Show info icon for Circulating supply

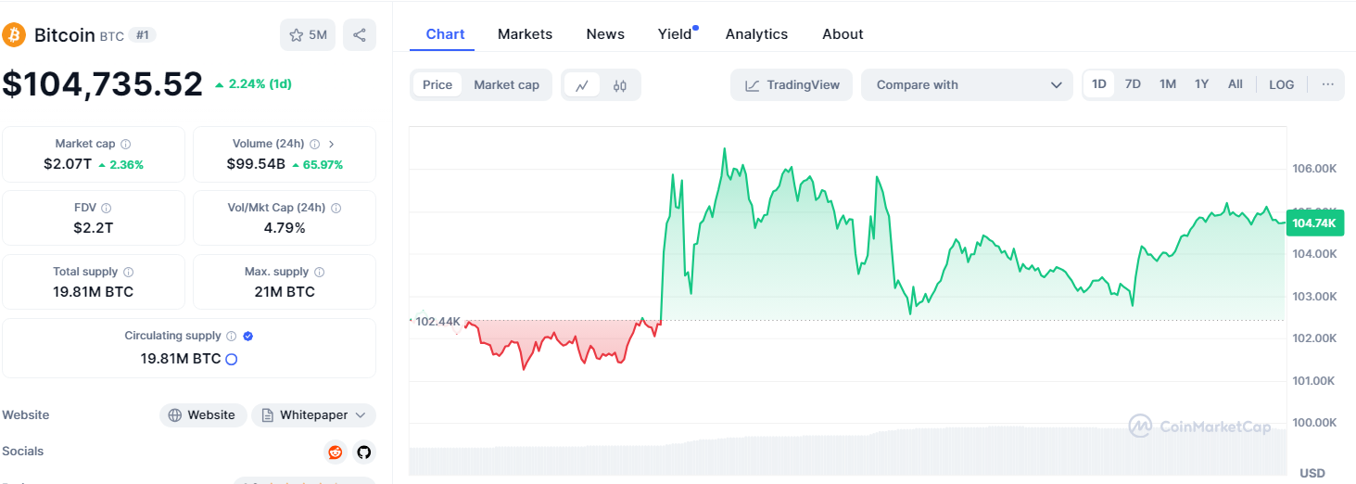[x=232, y=336]
